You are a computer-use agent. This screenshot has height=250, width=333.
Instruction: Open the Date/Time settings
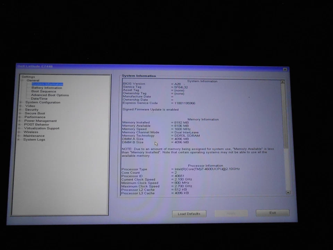click(39, 98)
